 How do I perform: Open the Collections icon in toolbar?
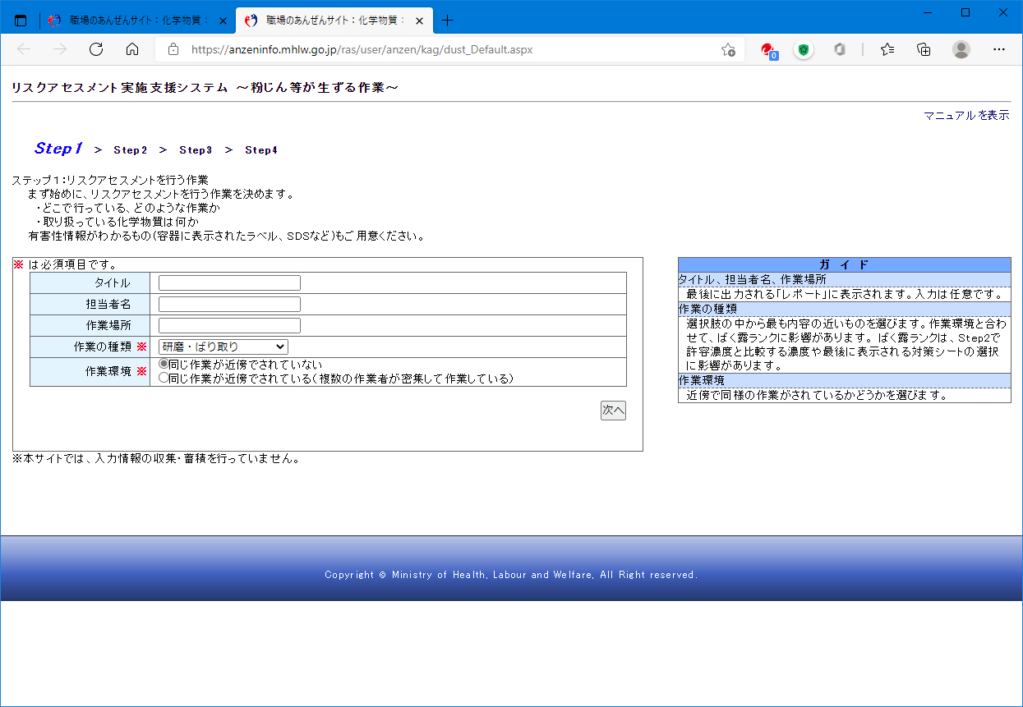tap(924, 49)
